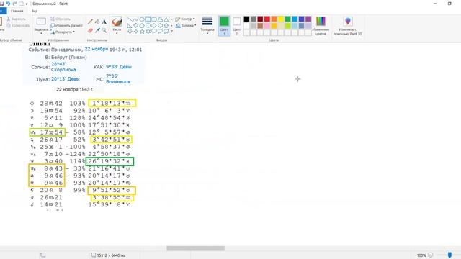Choose the Hexagon shape
The height and width of the screenshot is (259, 461).
(x=148, y=26)
